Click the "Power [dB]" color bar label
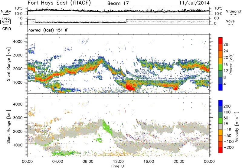Image resolution: width=242 pixels, height=168 pixels. pyautogui.click(x=231, y=64)
